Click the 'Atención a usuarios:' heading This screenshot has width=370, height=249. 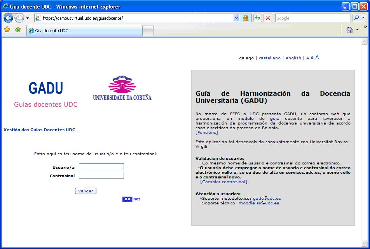tap(218, 194)
